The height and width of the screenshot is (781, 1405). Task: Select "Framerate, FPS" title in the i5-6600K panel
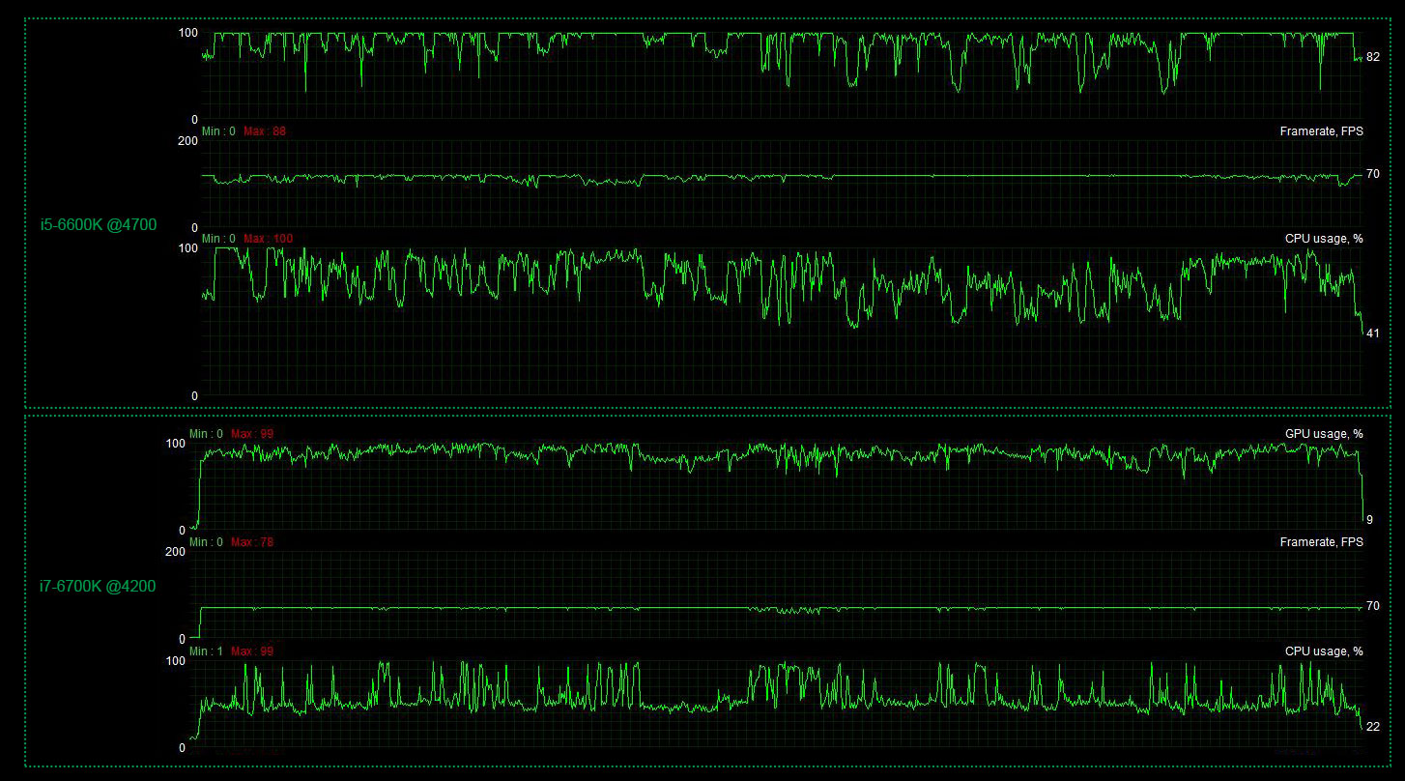coord(1321,130)
